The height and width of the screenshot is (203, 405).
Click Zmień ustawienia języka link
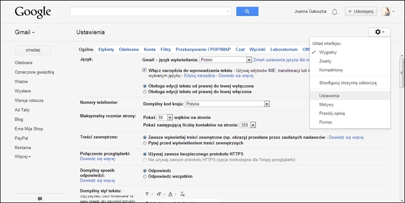281,60
